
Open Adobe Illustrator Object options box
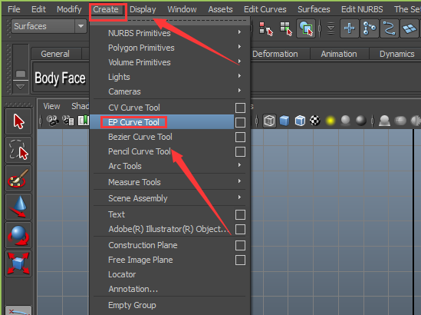(240, 229)
